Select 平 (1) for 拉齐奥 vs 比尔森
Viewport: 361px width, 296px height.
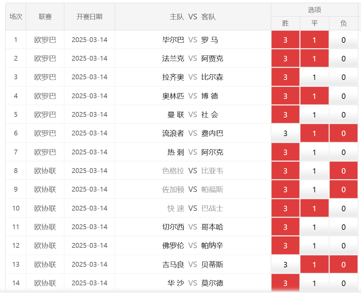(x=314, y=77)
